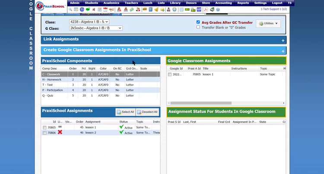Click the hamburger lunch icon
The height and width of the screenshot is (174, 324).
click(145, 9)
